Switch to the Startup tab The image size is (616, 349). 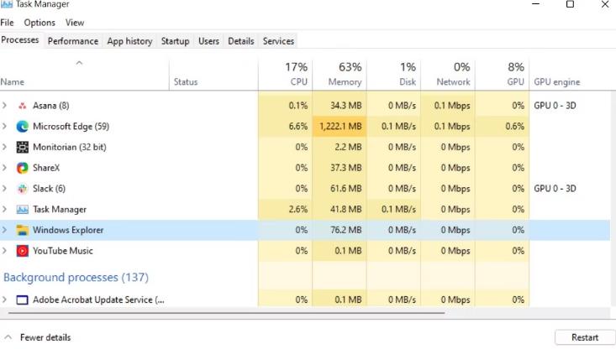pos(175,41)
